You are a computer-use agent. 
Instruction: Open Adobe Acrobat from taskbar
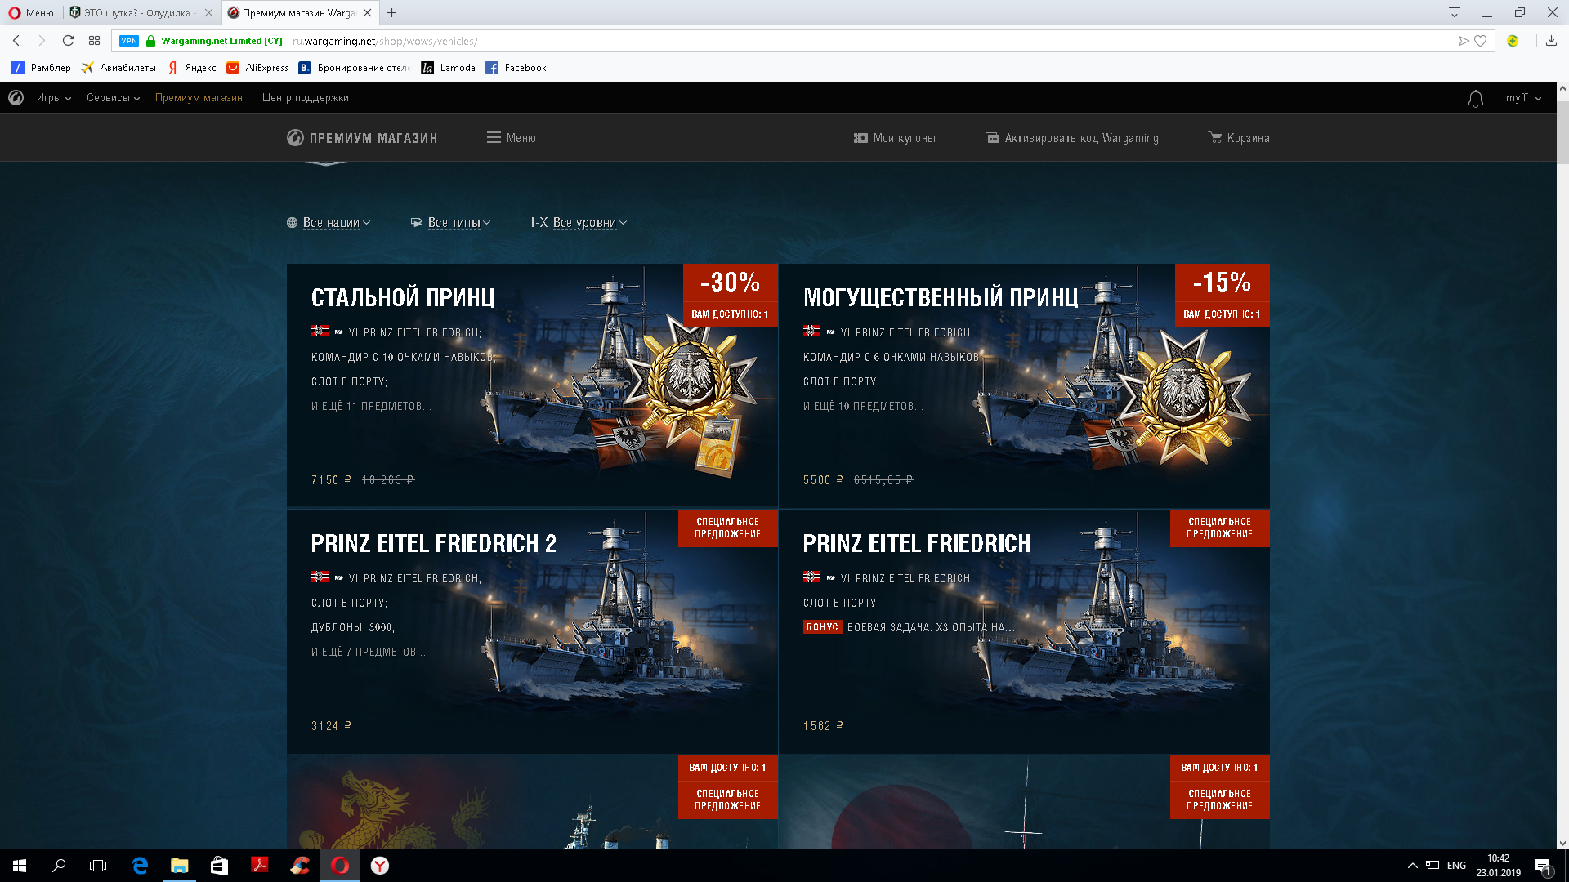[259, 866]
